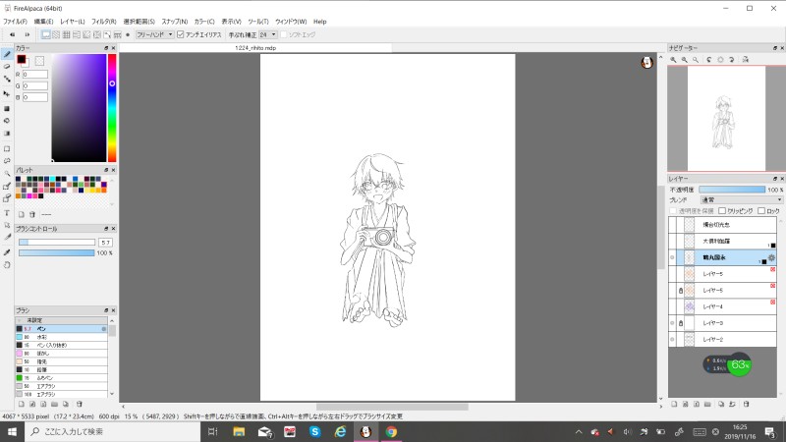Click the navigator preview thumbnail

[x=726, y=118]
